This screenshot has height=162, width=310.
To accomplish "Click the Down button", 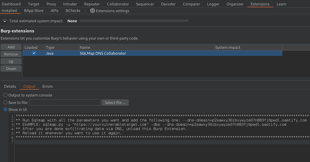I will click(x=11, y=69).
